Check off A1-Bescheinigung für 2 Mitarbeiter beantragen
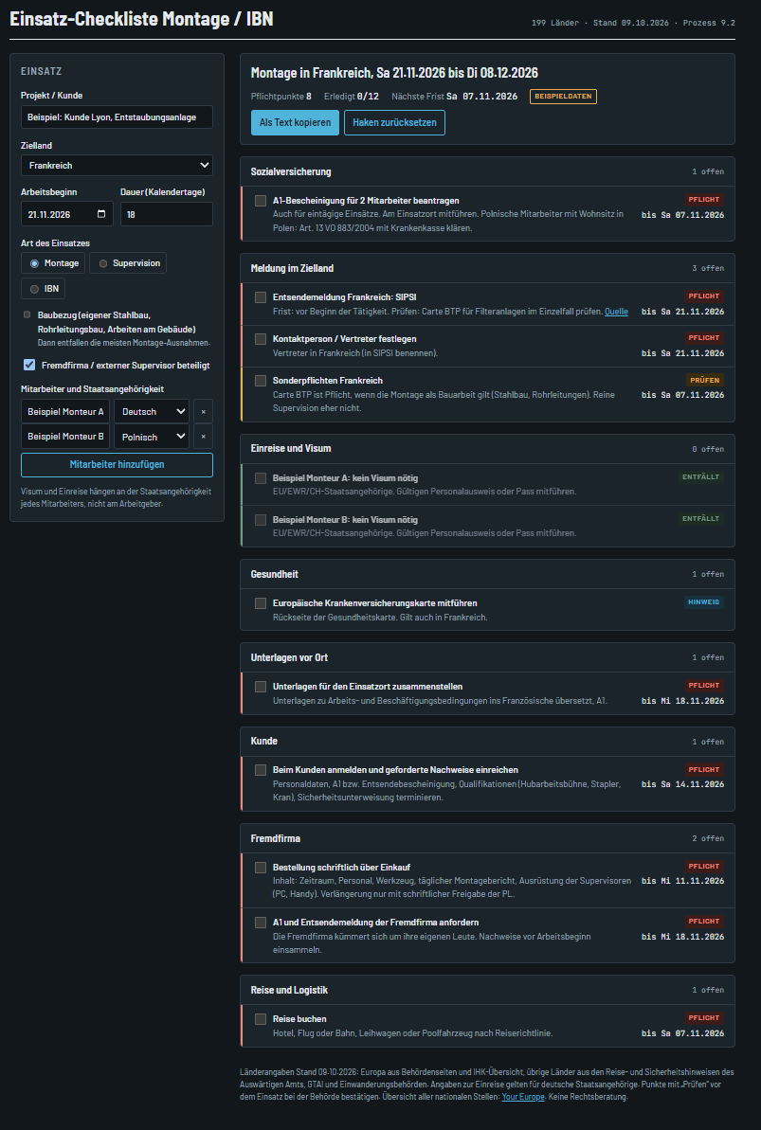 261,201
